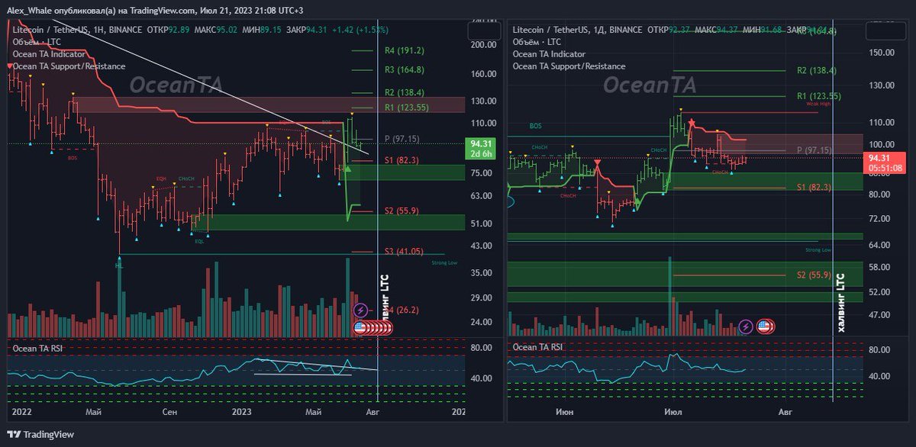Click the 2023 label on the time axis
This screenshot has height=447, width=916.
click(x=242, y=412)
